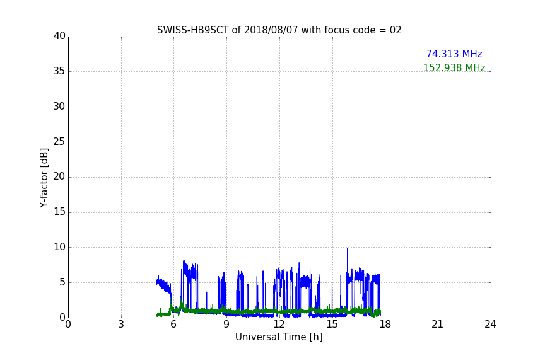Click the y-axis tick label '5'

click(62, 282)
